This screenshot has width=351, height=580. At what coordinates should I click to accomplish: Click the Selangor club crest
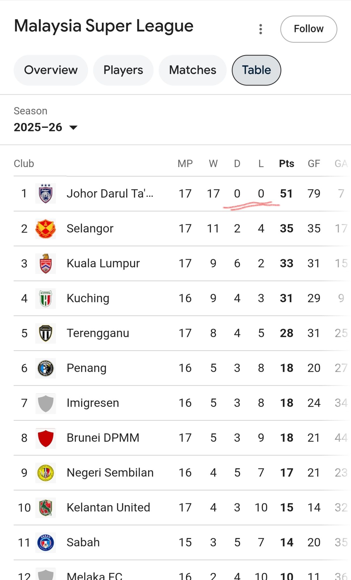[46, 229]
